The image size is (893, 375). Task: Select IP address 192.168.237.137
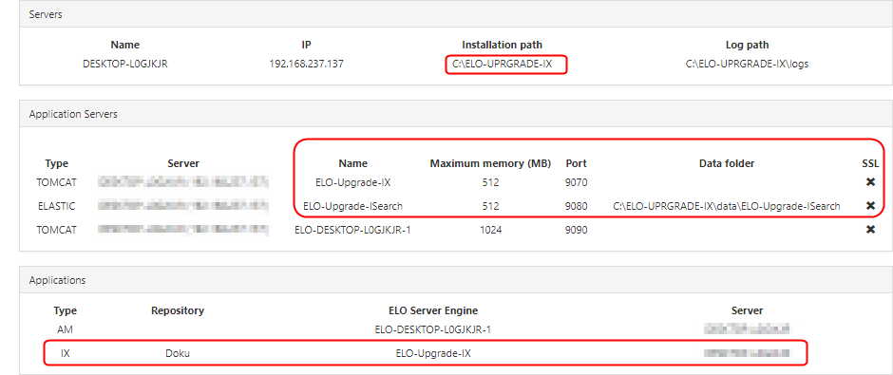pos(307,65)
